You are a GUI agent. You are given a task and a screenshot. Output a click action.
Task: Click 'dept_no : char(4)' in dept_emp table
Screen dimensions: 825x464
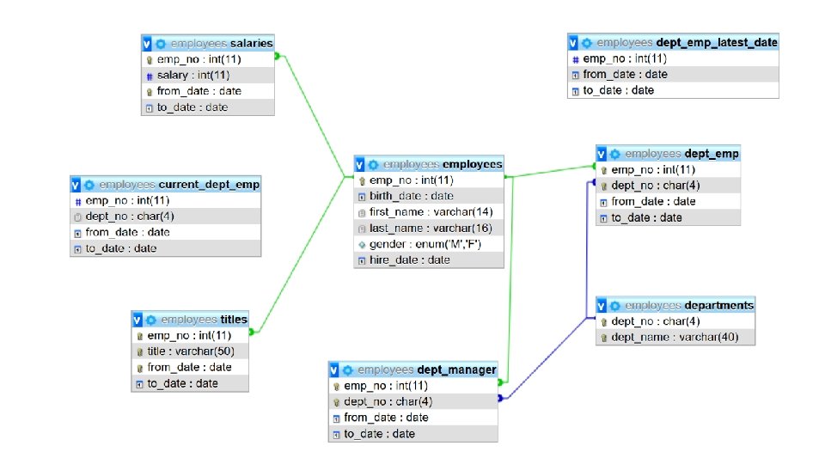pyautogui.click(x=669, y=186)
